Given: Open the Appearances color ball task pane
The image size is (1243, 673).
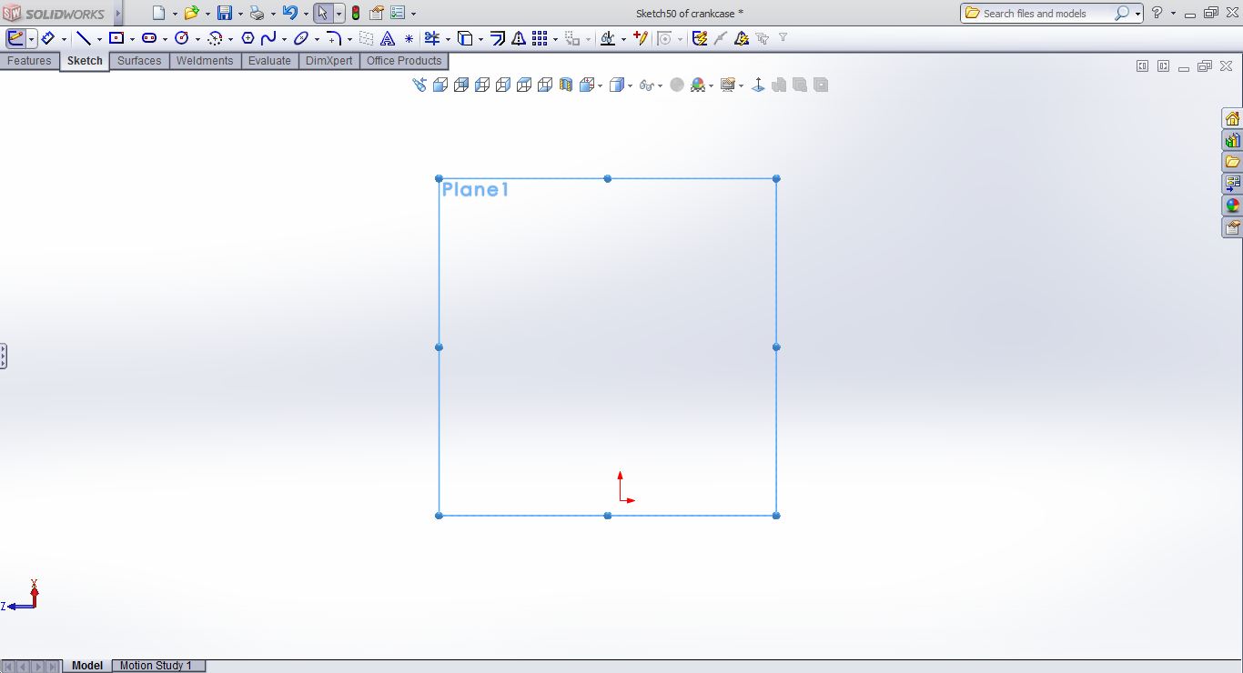Looking at the screenshot, I should [x=1232, y=206].
